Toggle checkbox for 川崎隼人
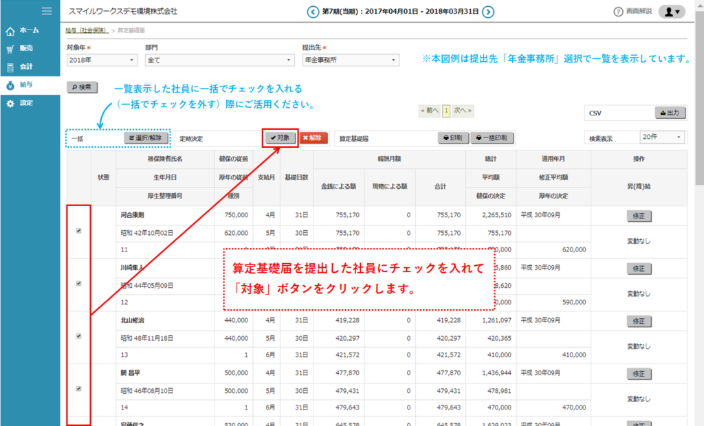The image size is (704, 426). pos(78,283)
